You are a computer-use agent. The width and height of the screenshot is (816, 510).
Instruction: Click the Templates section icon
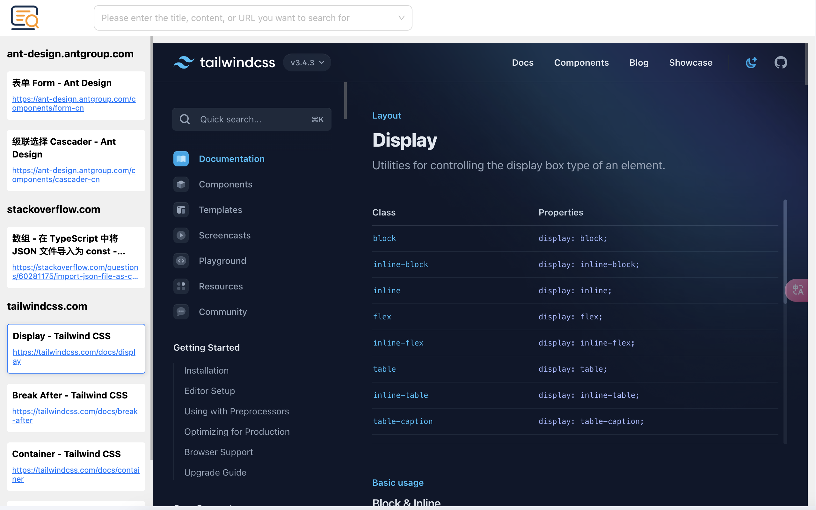[x=181, y=210]
